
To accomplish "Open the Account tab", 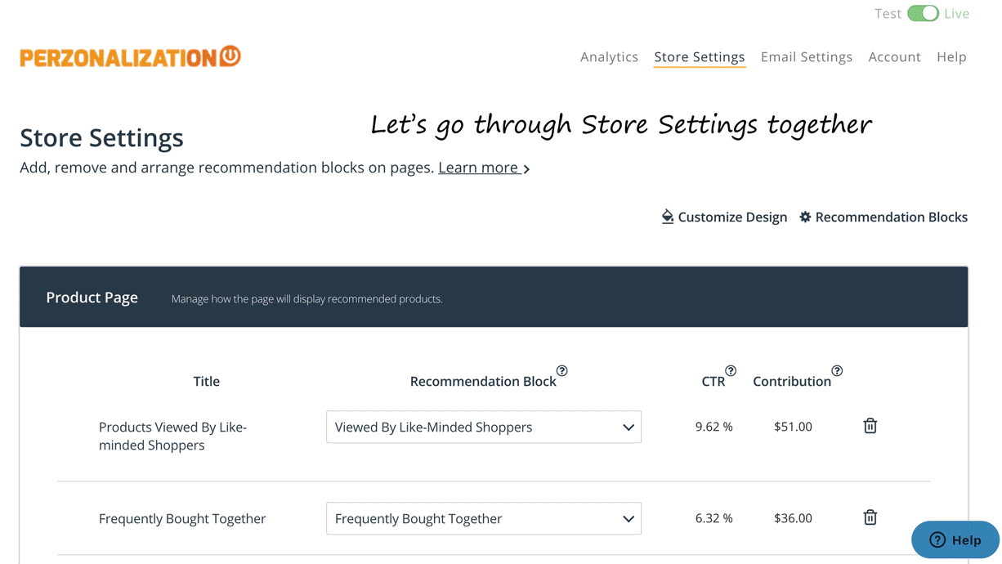I will [x=894, y=56].
